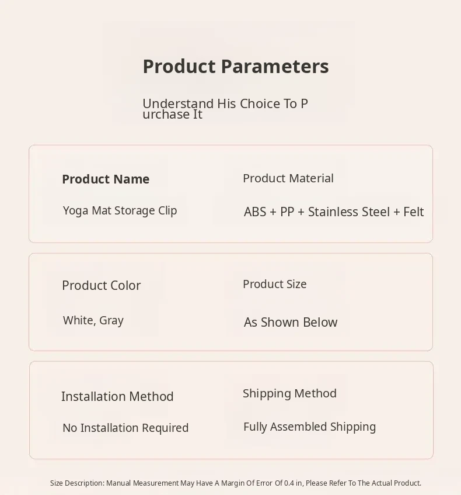The width and height of the screenshot is (461, 495).
Task: Click 'Please Refer To The Actual Product' note
Action: [363, 483]
